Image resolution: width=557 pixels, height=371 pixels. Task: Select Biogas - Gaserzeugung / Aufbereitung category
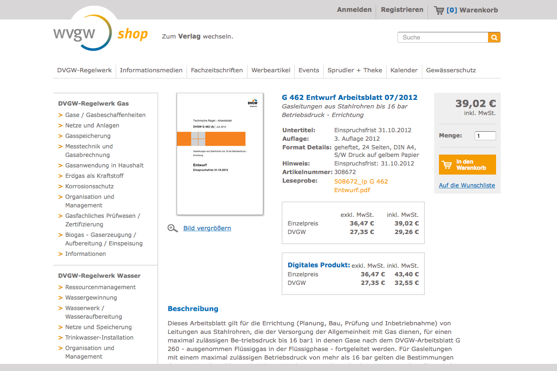tap(104, 239)
